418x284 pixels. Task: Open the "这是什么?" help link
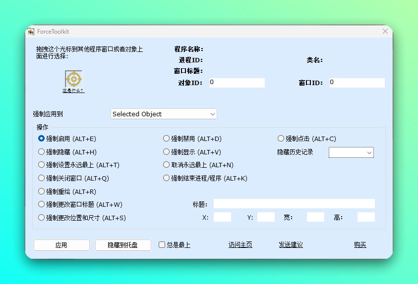click(x=73, y=91)
